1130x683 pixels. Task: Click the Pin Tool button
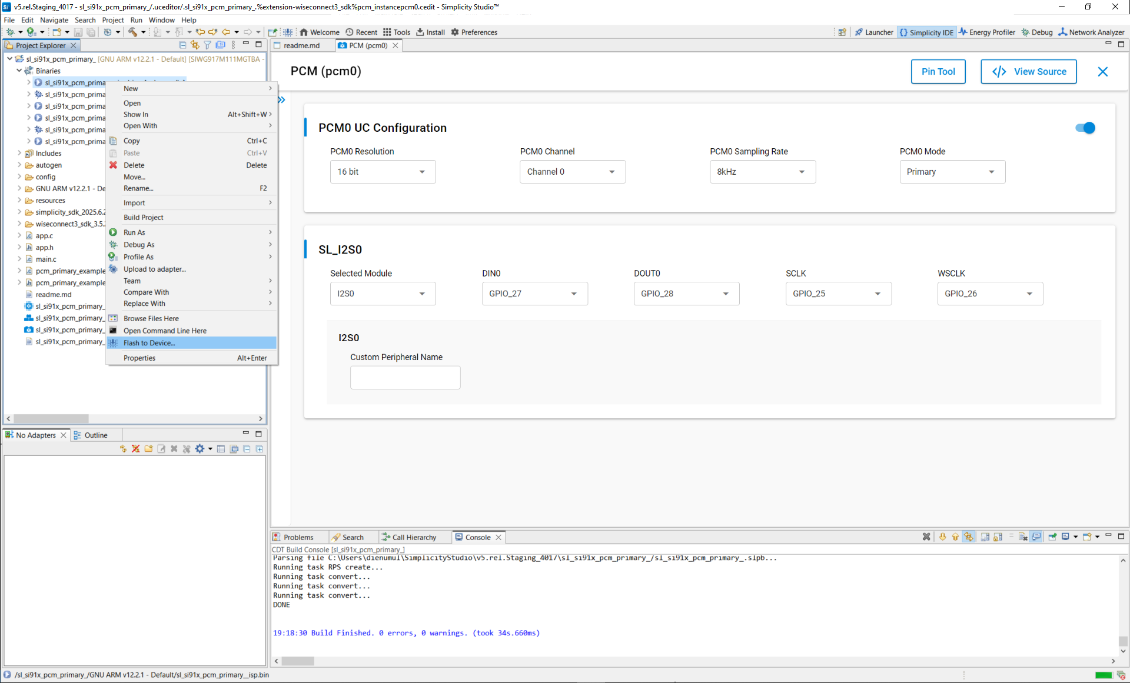[x=938, y=72]
